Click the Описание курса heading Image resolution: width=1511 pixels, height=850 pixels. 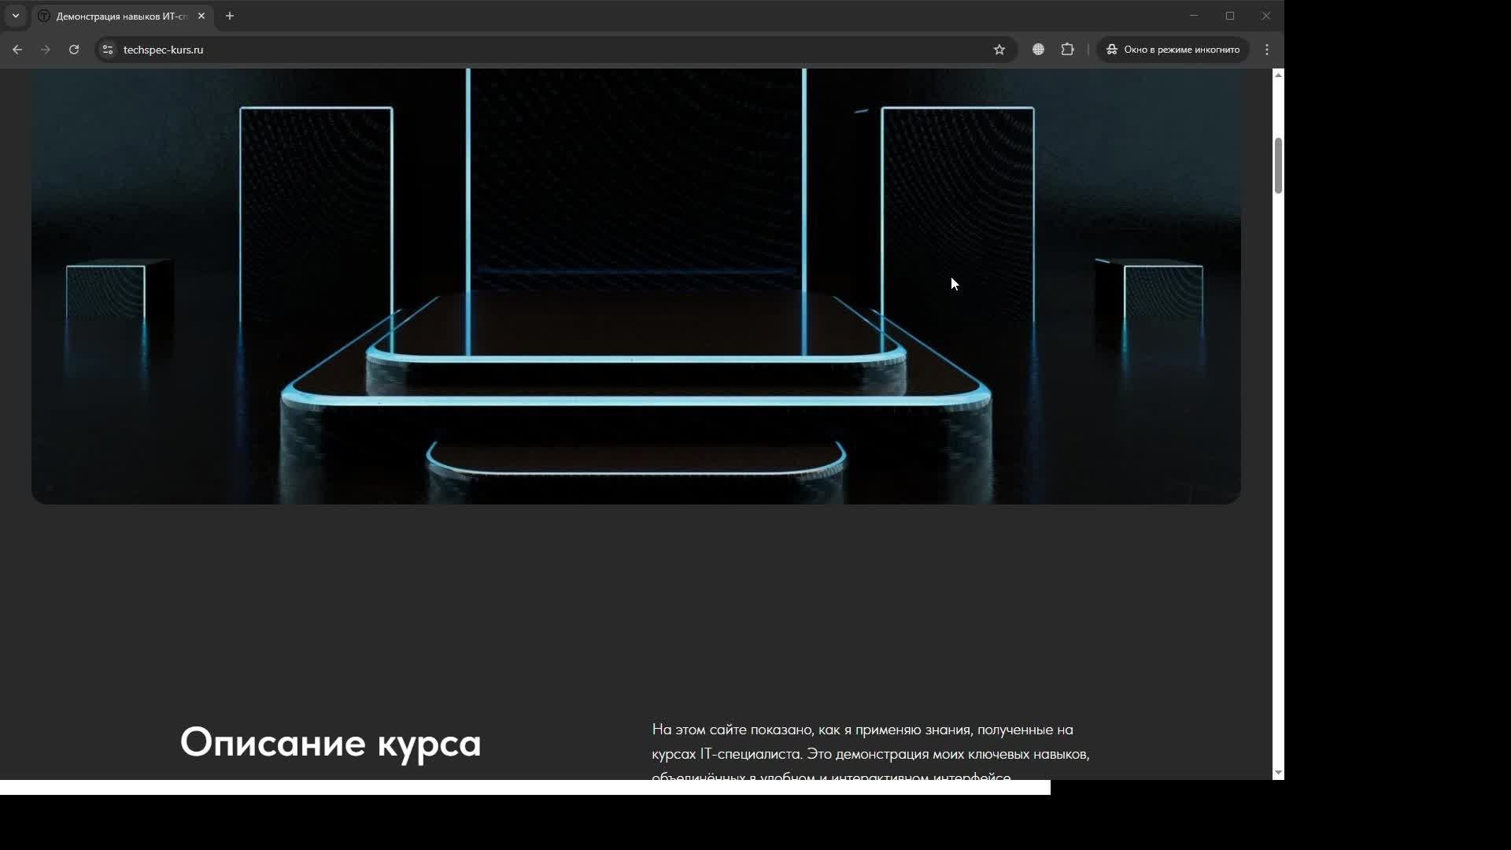pos(331,742)
